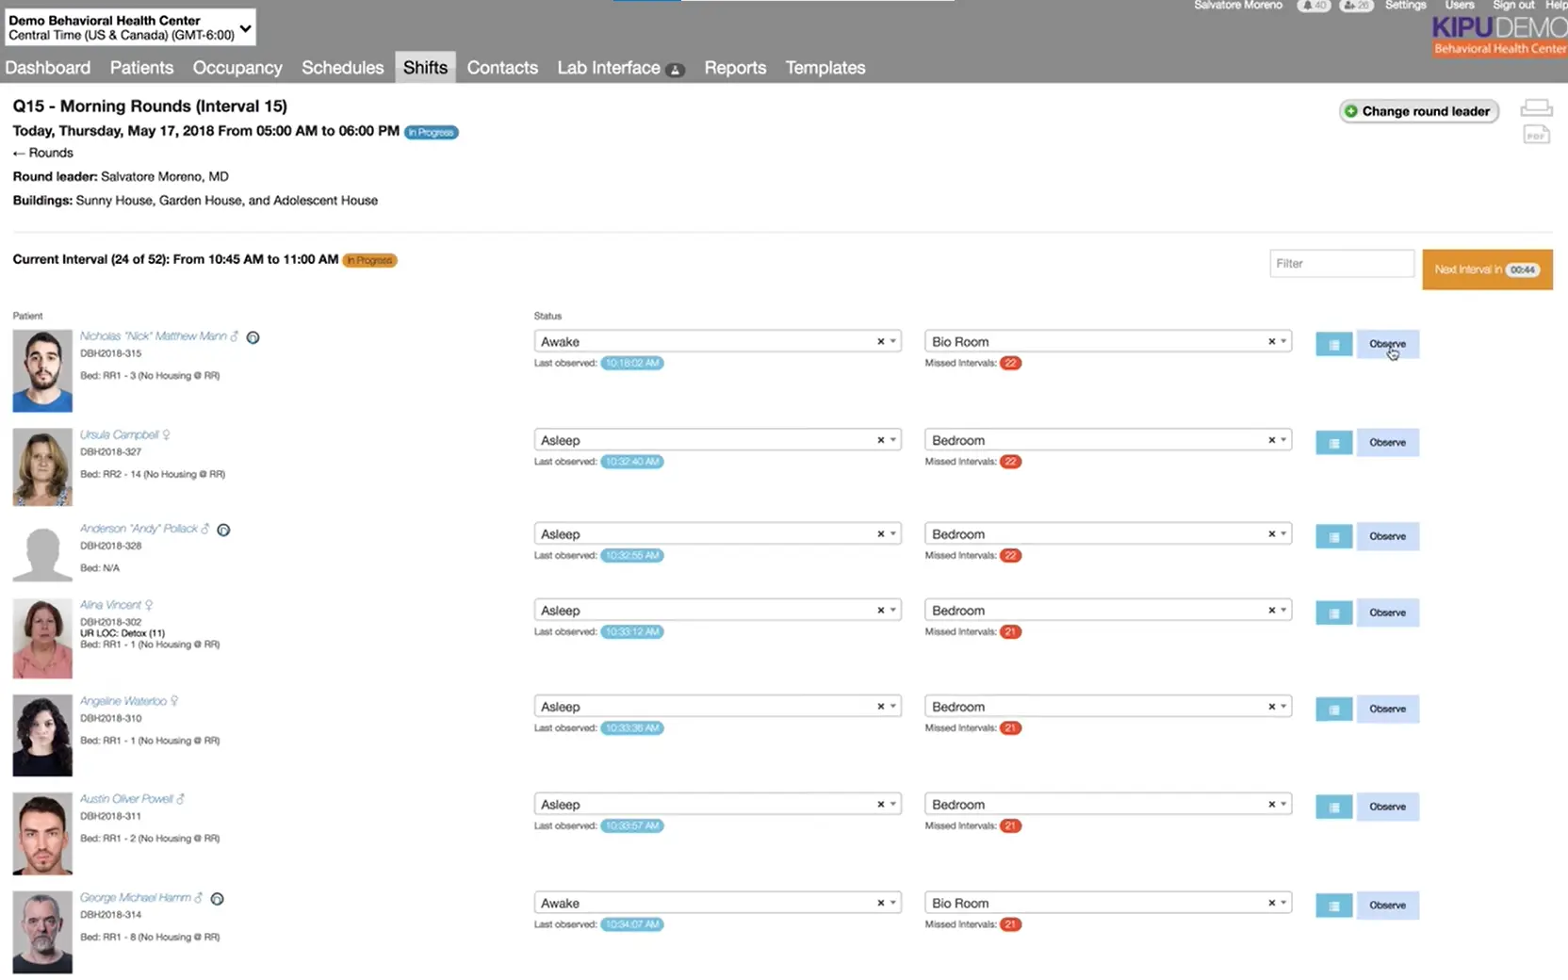
Task: Click Change round leader button
Action: 1418,111
